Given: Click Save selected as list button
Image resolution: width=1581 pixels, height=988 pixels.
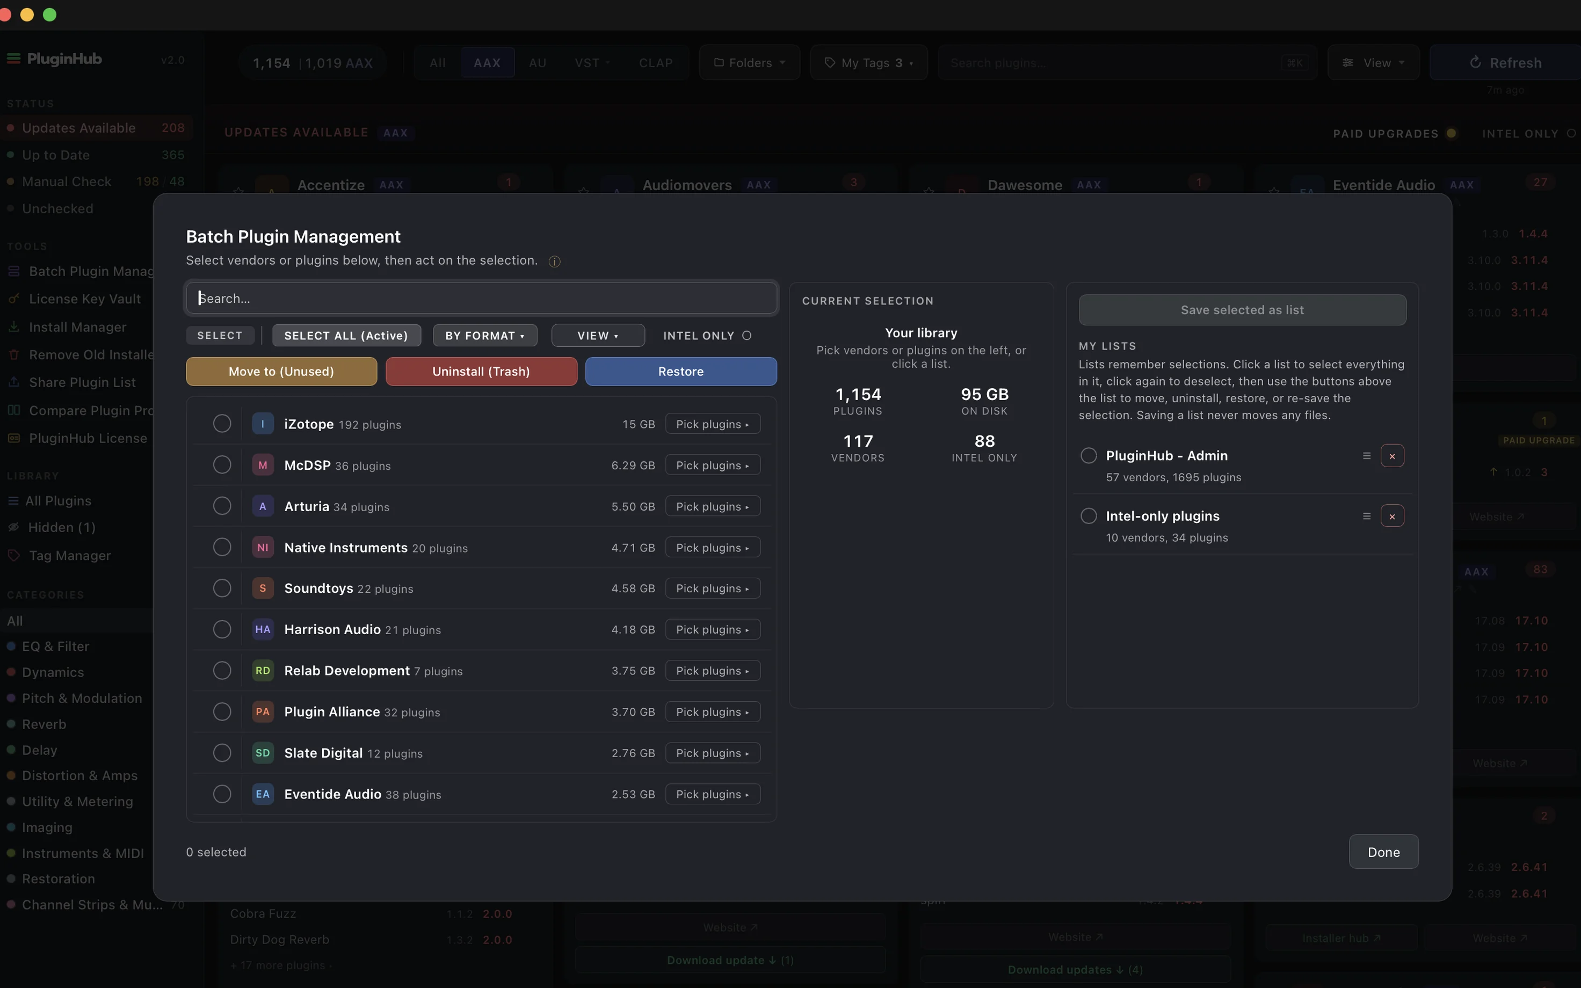Looking at the screenshot, I should 1242,310.
